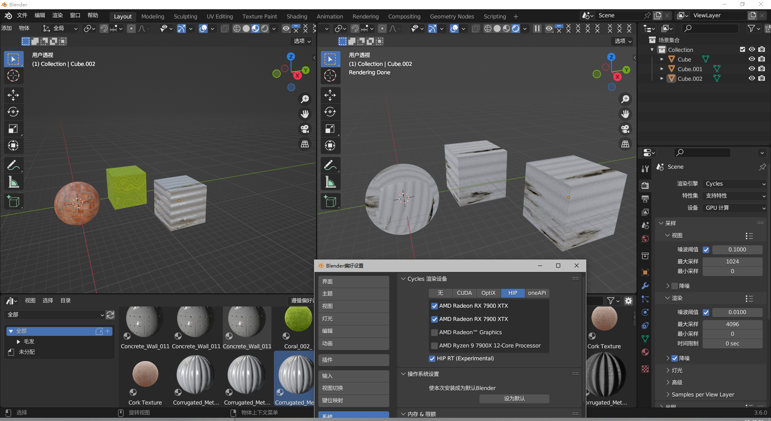The image size is (771, 421).
Task: Select the Add Cube tool in left viewport
Action: click(13, 201)
